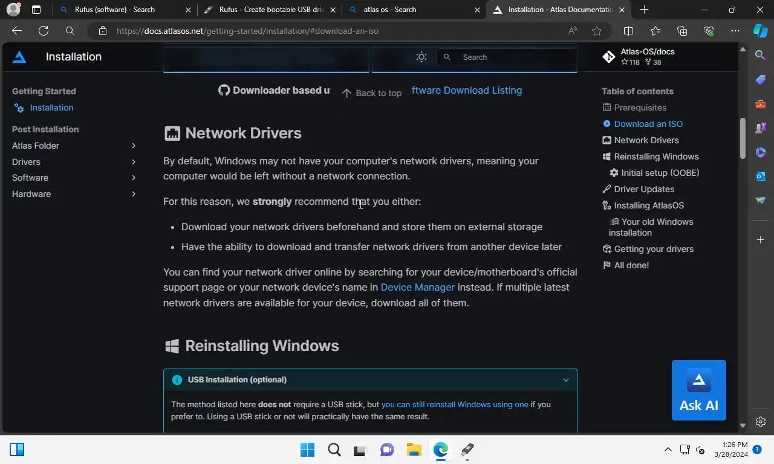Screen dimensions: 774x464
Task: Open split screen view
Action: 628,31
